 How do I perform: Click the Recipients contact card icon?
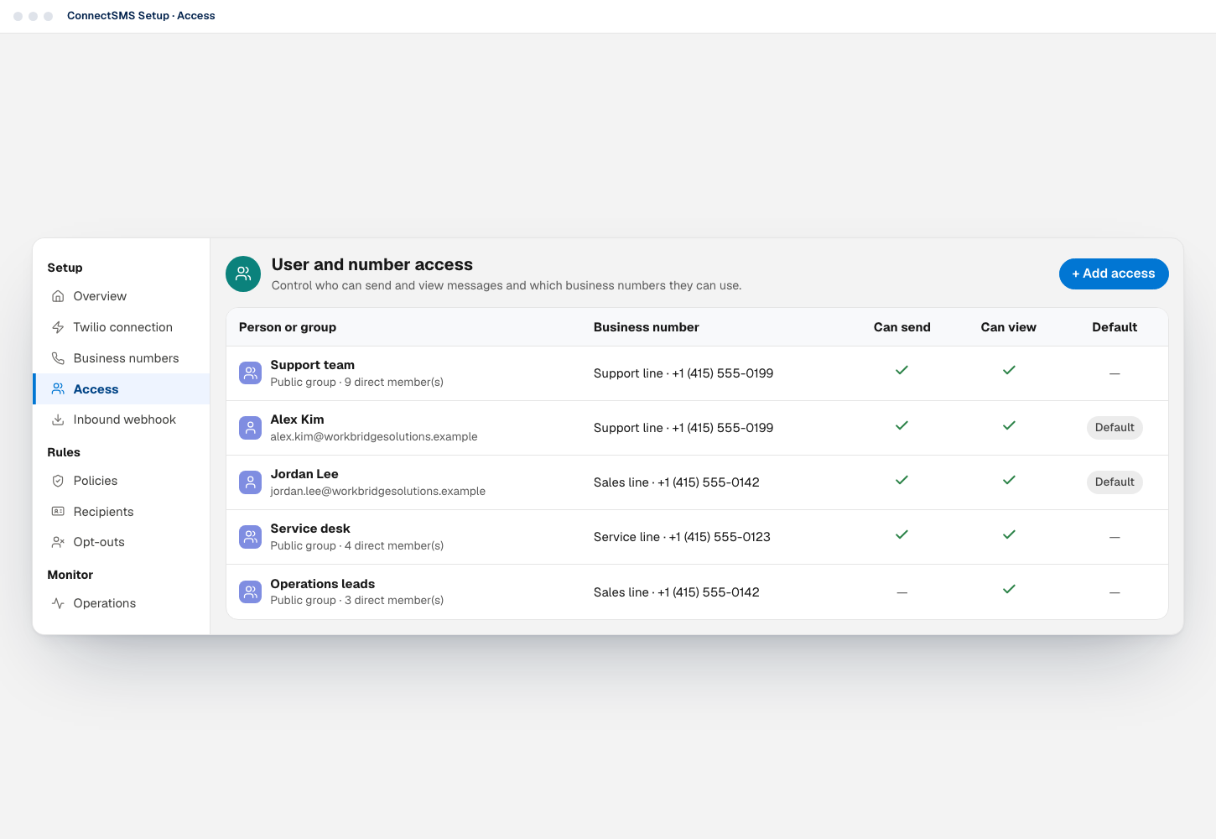click(x=58, y=512)
